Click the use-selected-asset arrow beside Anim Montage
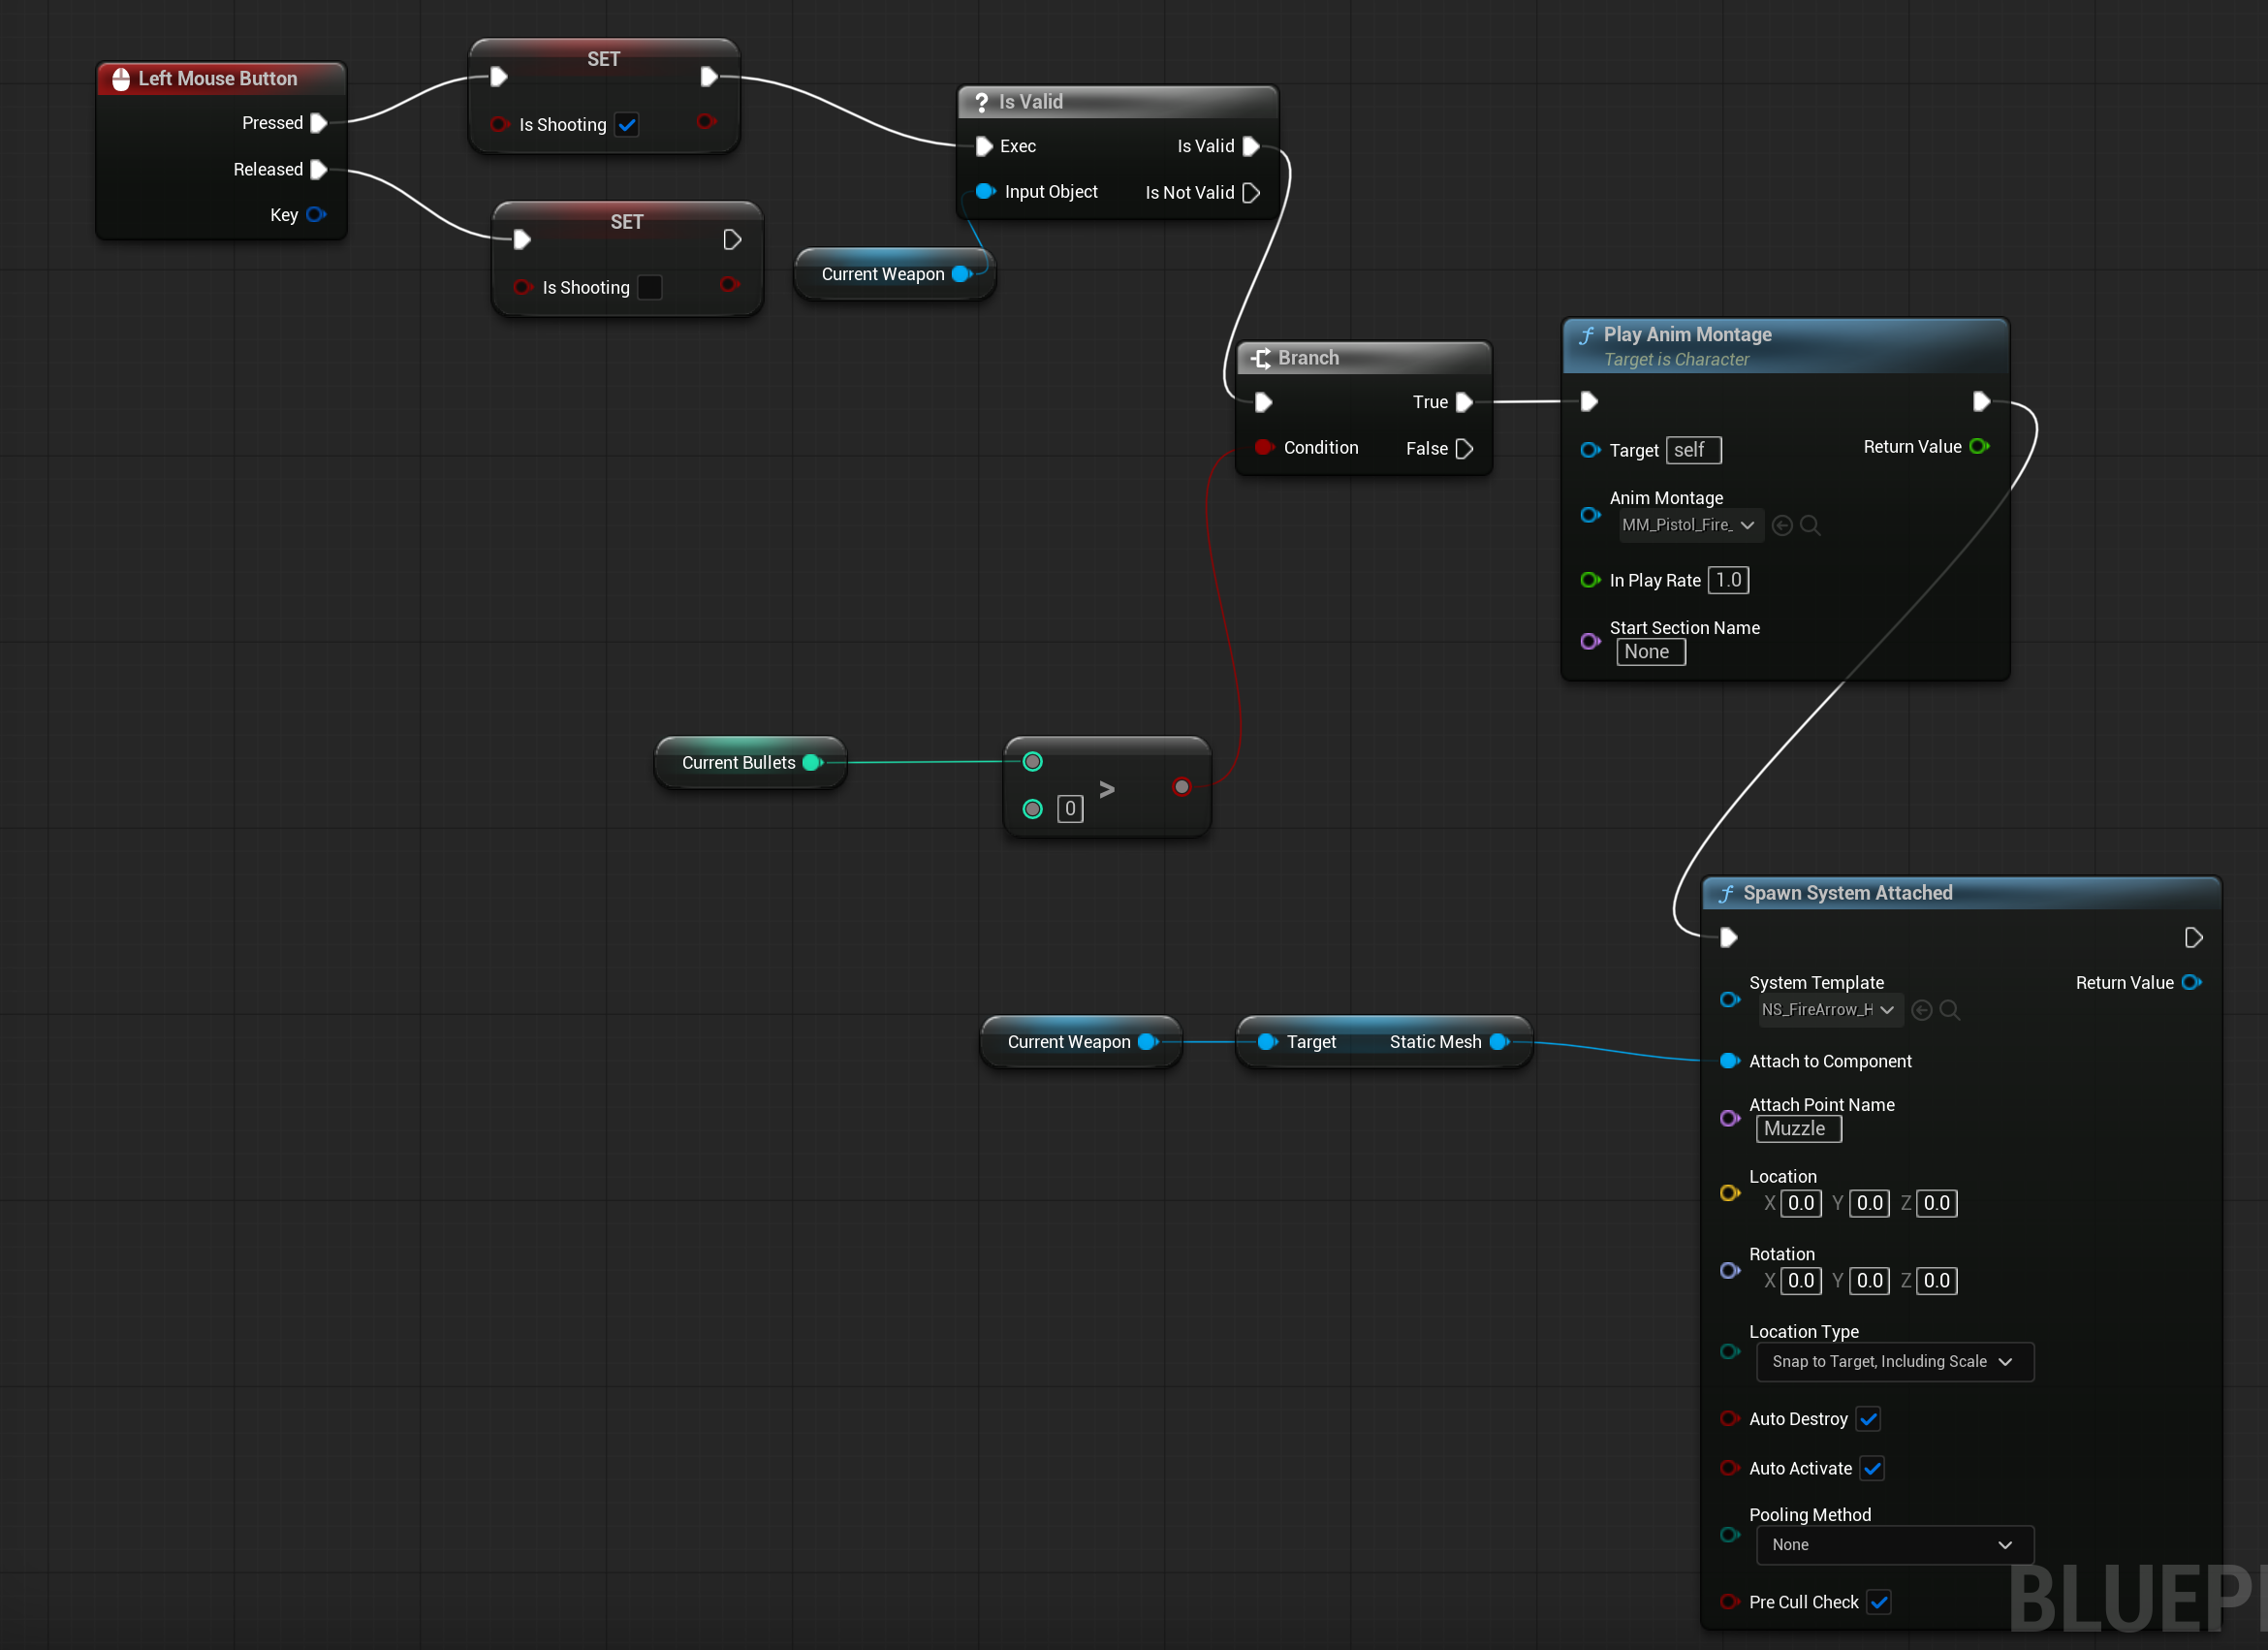2268x1650 pixels. (x=1782, y=526)
